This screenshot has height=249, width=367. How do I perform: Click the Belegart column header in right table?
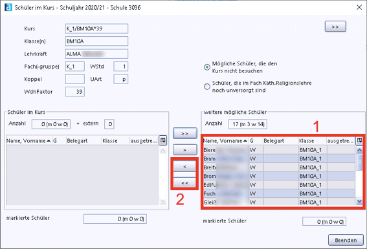click(x=280, y=141)
